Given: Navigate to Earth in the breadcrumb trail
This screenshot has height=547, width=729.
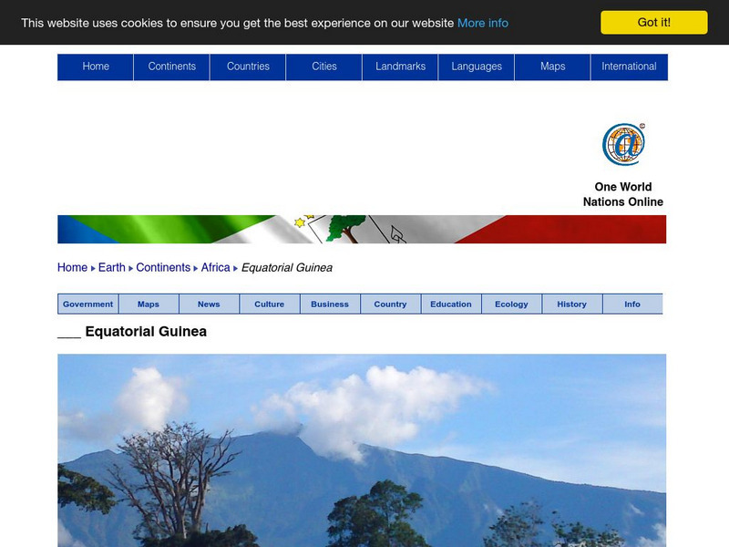Looking at the screenshot, I should click(x=113, y=267).
